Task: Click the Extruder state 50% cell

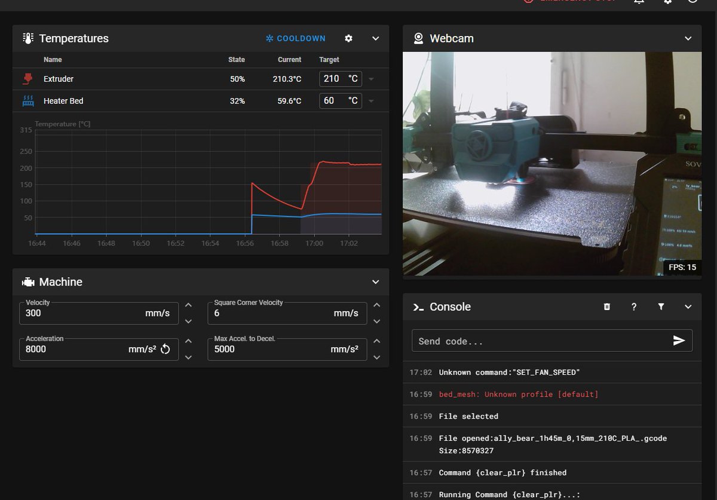Action: pyautogui.click(x=237, y=79)
